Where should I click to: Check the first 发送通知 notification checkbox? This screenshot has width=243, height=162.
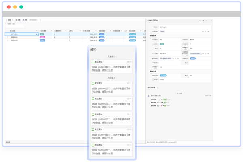(93, 62)
